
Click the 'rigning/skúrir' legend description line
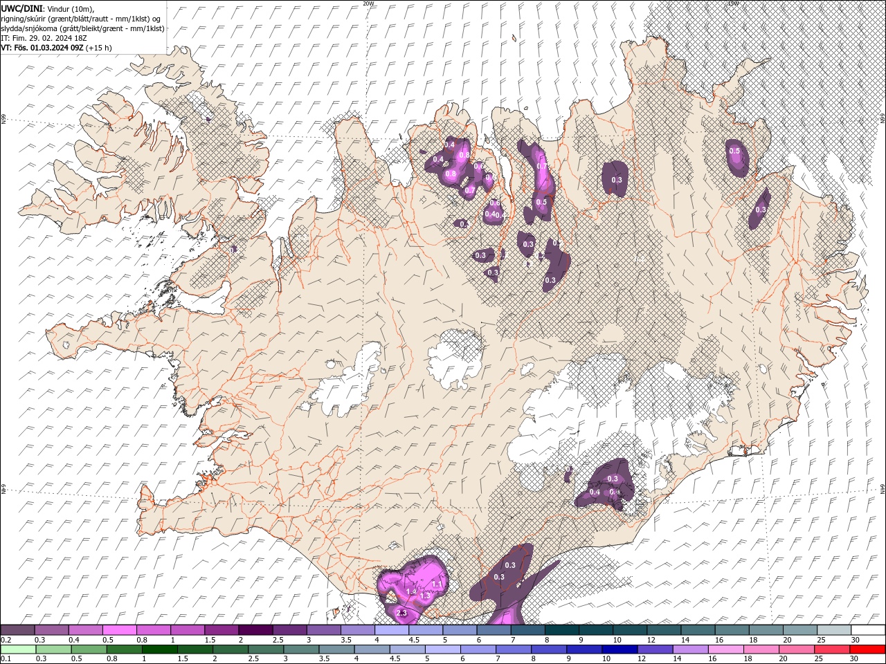tap(80, 18)
